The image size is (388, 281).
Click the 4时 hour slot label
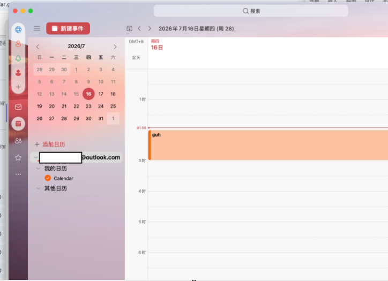pyautogui.click(x=142, y=191)
